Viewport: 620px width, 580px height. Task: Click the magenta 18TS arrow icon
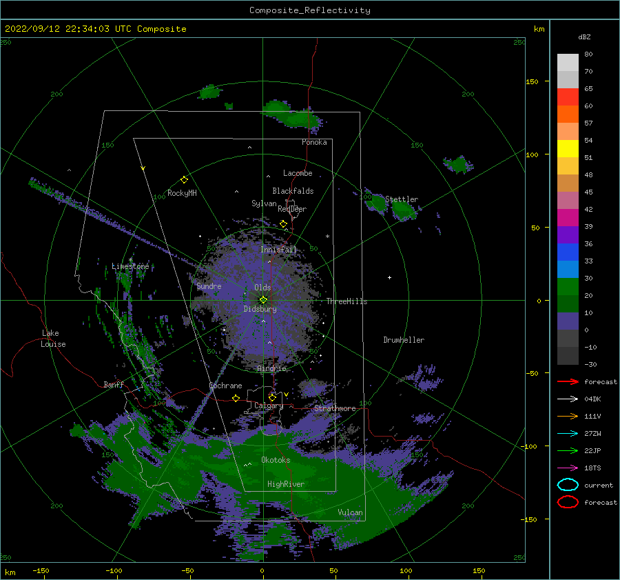568,468
